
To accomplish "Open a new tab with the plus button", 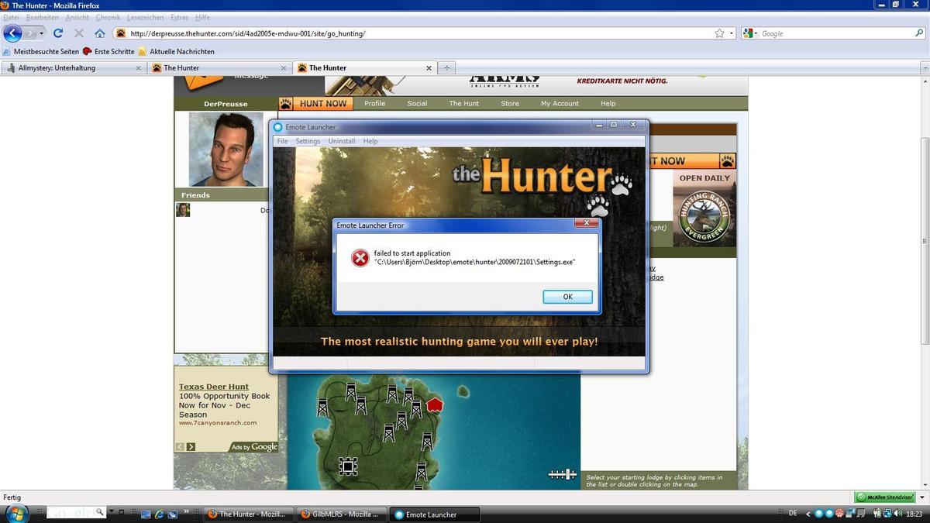I will (x=446, y=67).
